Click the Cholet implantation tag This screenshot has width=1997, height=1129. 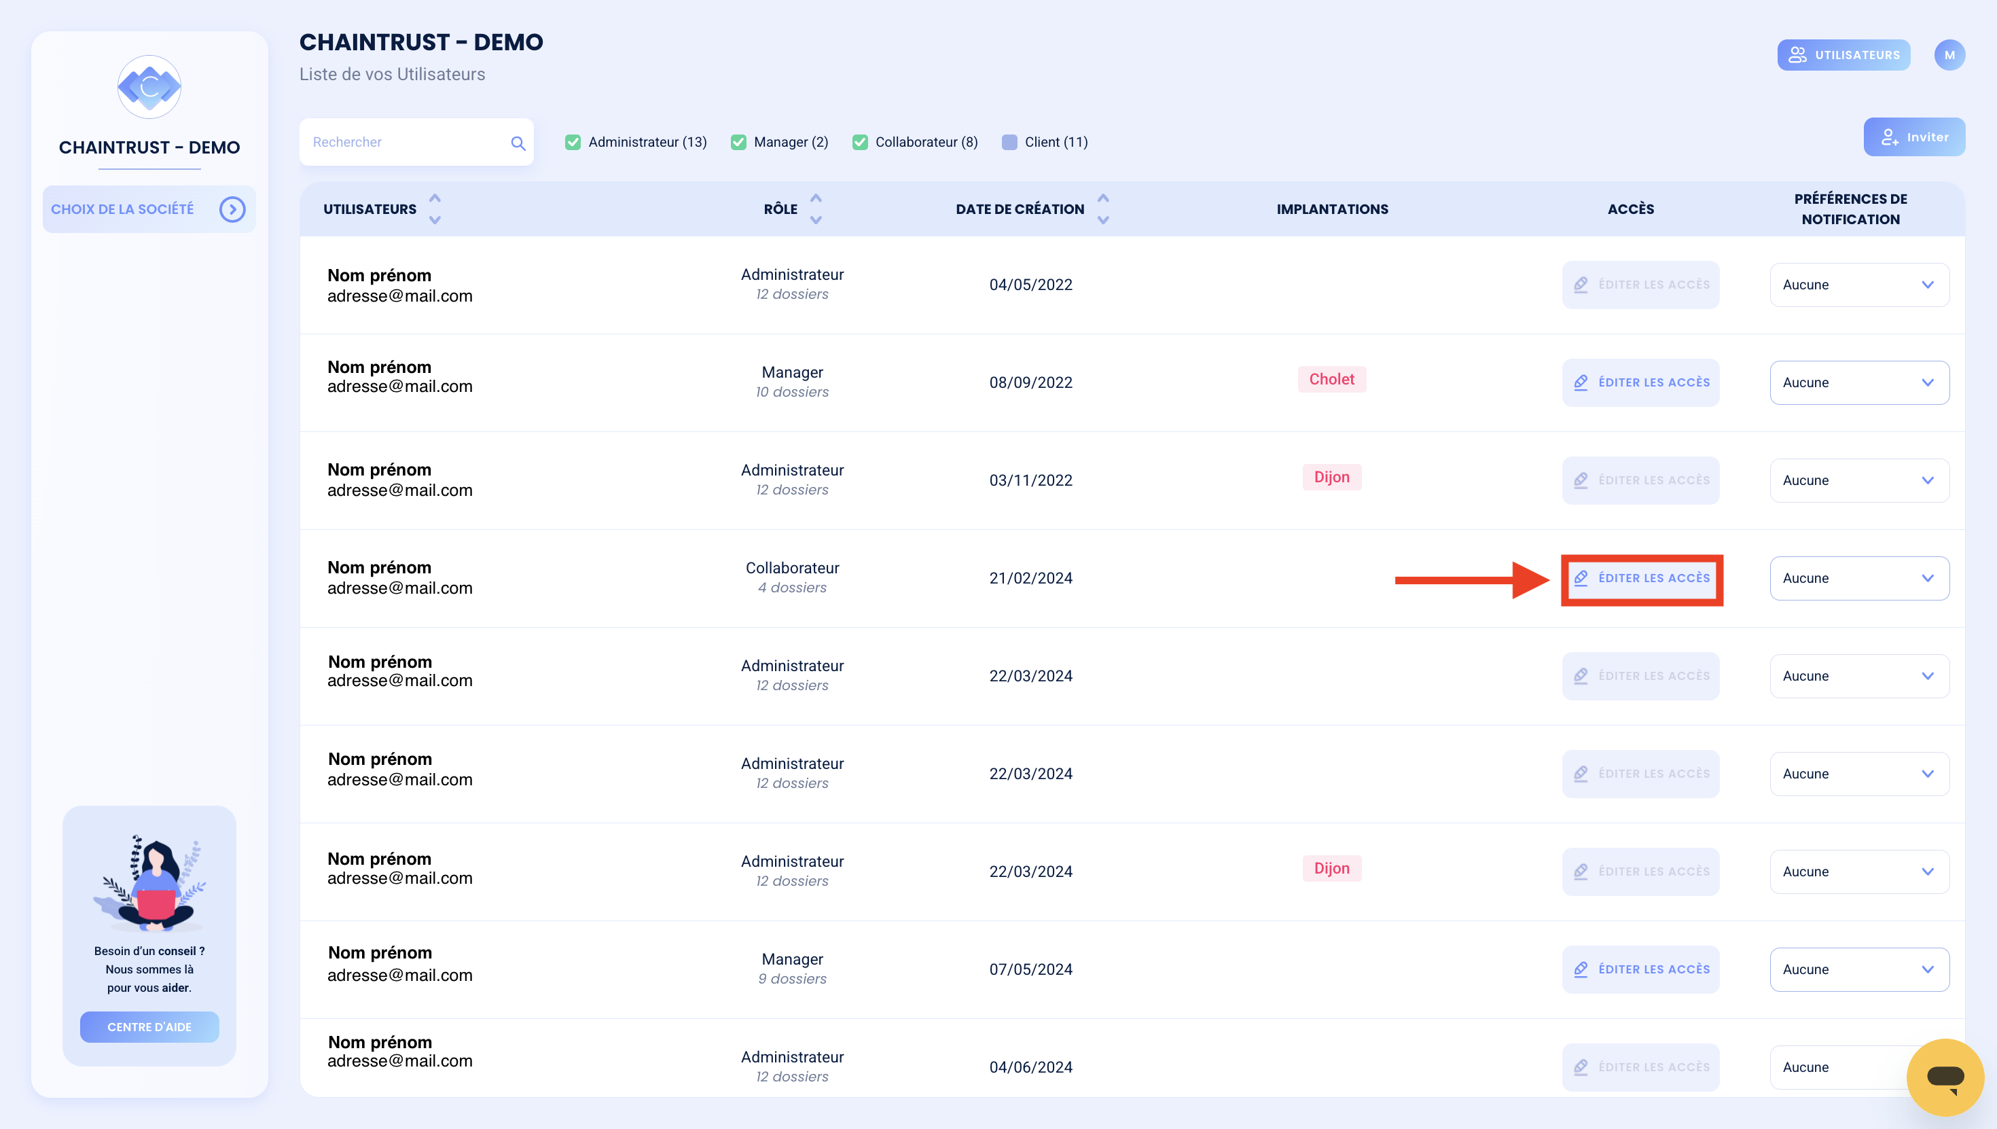pos(1332,379)
